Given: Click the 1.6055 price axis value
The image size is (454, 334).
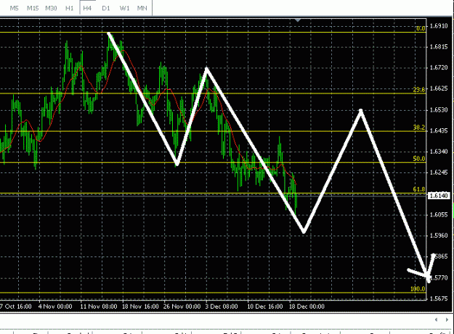Looking at the screenshot, I should [439, 214].
